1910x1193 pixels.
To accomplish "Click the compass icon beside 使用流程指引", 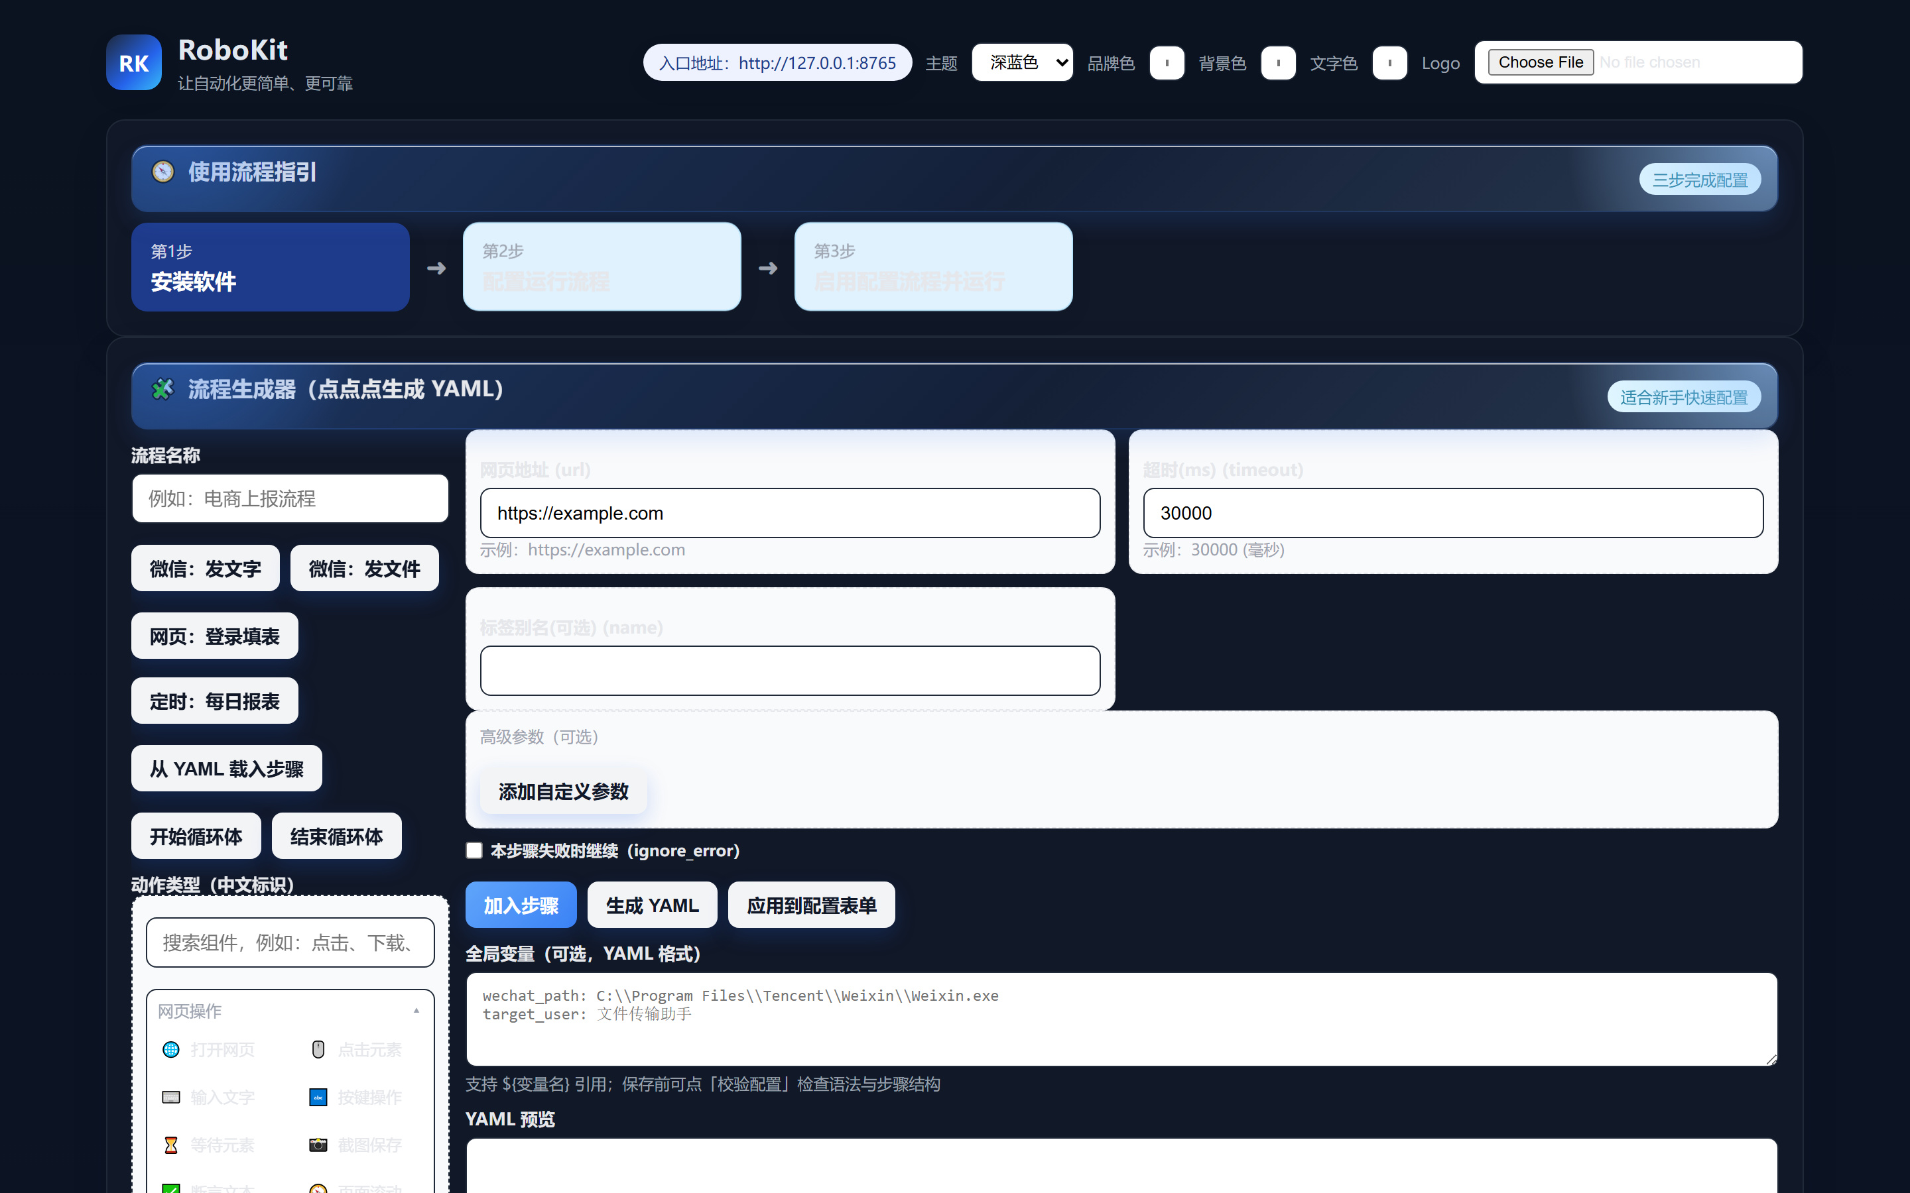I will pos(163,171).
